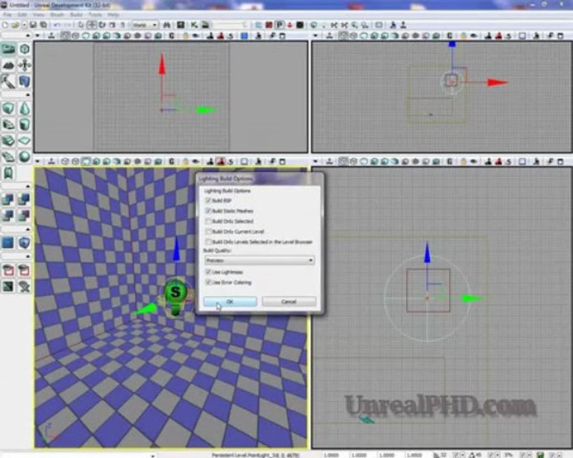
Task: Open the Tools menu
Action: 95,15
